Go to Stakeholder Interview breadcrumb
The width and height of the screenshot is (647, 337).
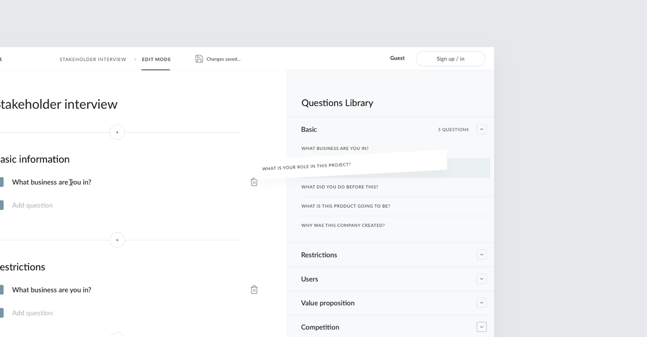(93, 59)
